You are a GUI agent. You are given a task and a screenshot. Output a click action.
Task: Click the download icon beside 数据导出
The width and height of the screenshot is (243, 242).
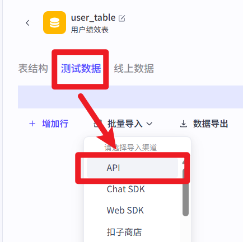point(184,124)
